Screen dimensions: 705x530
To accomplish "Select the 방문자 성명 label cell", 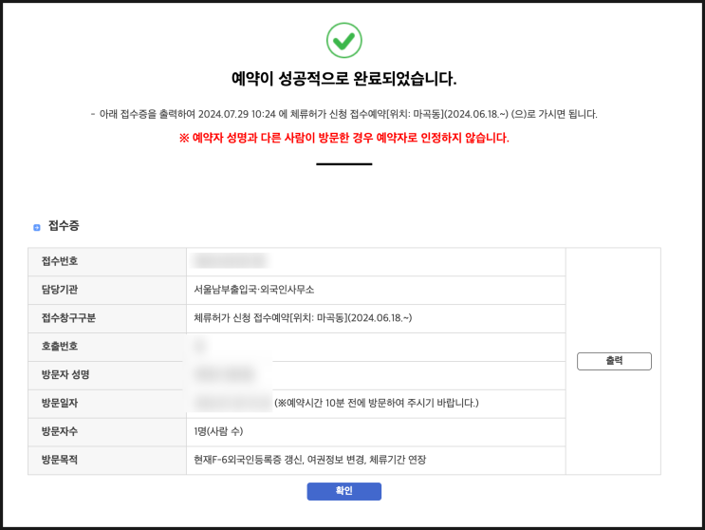I will [x=65, y=375].
